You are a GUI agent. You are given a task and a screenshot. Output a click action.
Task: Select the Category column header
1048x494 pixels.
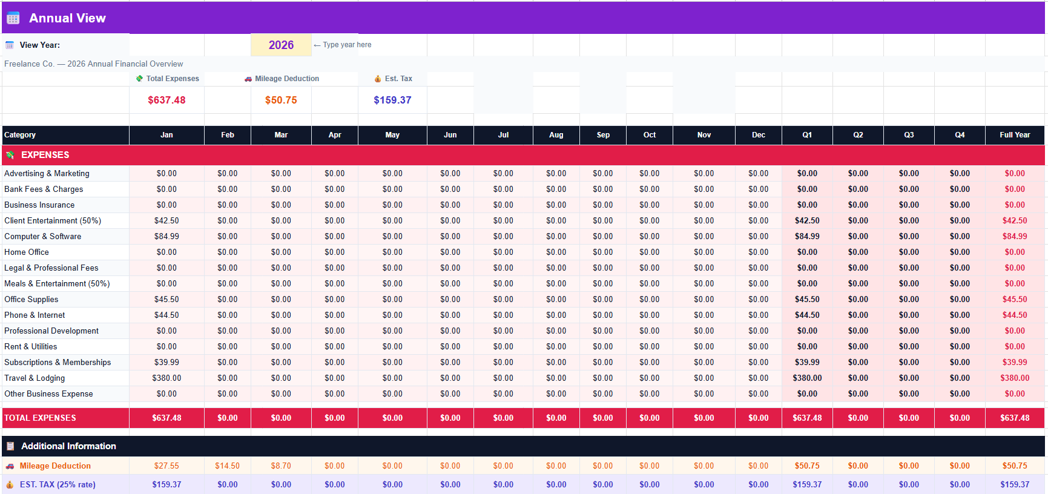pos(65,135)
